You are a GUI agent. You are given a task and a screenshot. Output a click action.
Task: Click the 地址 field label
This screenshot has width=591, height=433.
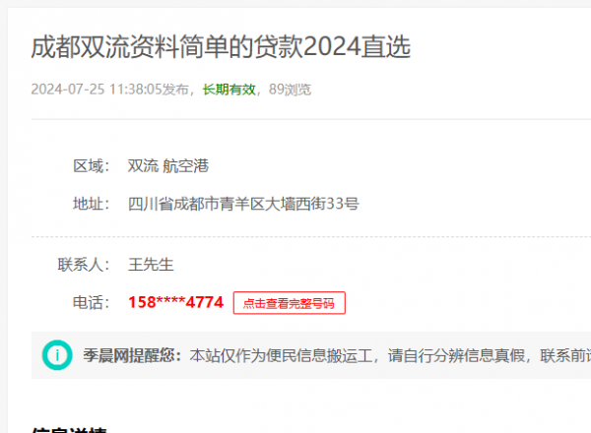coord(91,204)
